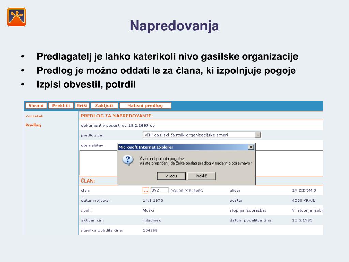Click the Prekliči toolbar button
The height and width of the screenshot is (262, 349).
(61, 106)
